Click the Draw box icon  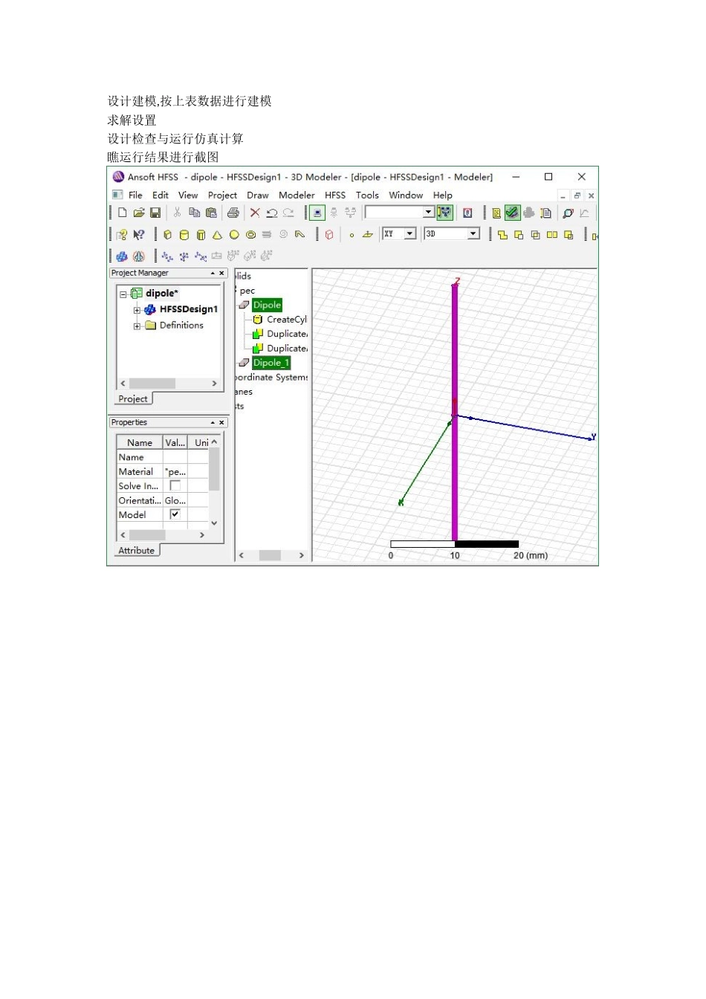coord(167,235)
